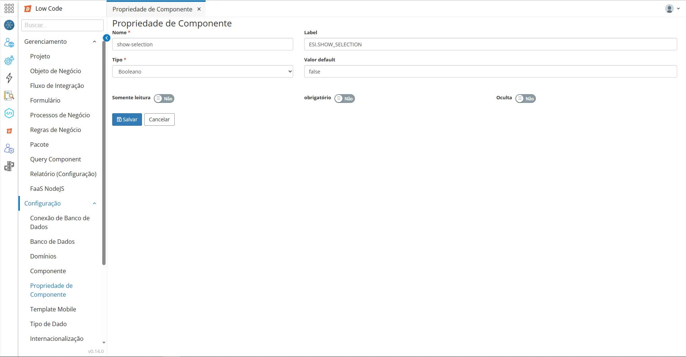The width and height of the screenshot is (686, 357).
Task: Open the user with globe icon
Action: point(9,43)
